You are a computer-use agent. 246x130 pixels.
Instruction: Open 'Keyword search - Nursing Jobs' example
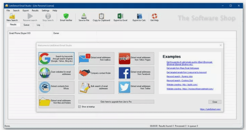(x=180, y=77)
